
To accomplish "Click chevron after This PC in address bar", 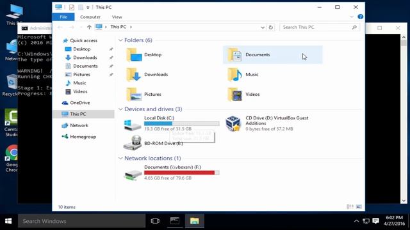I will tap(131, 27).
